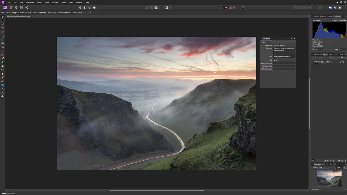Switch to the Tone Mapping persona
Image resolution: width=347 pixels, height=195 pixels.
[21, 8]
